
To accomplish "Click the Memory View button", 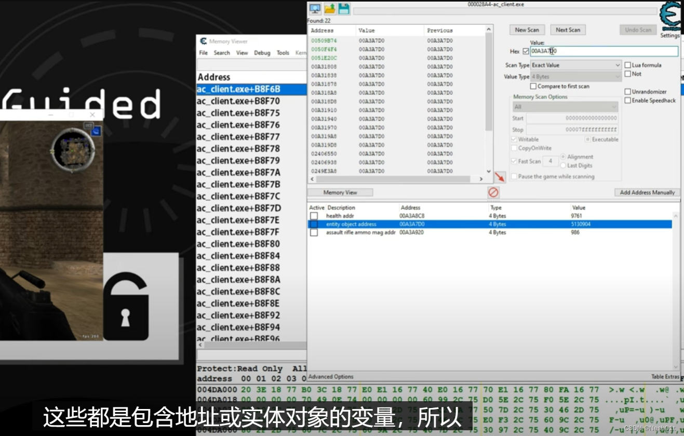I will click(340, 193).
